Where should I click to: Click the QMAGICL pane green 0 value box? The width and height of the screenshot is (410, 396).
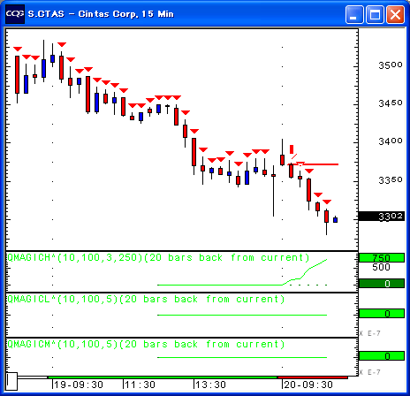pyautogui.click(x=382, y=314)
